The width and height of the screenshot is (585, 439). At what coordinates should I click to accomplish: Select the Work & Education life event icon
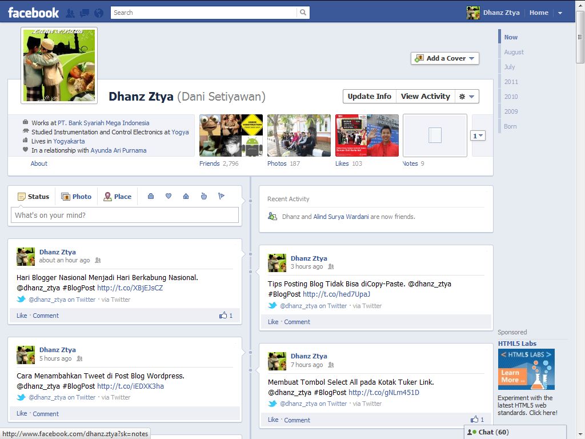pos(151,196)
